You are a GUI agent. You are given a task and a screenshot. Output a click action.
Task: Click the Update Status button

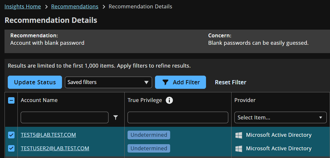(x=35, y=82)
